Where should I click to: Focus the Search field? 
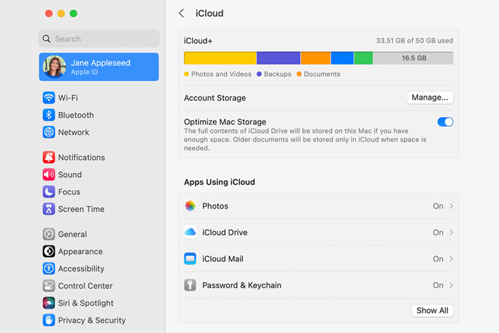[x=99, y=39]
